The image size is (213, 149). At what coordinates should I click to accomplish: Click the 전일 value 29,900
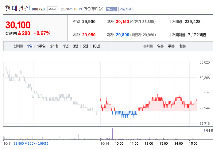(x=89, y=22)
